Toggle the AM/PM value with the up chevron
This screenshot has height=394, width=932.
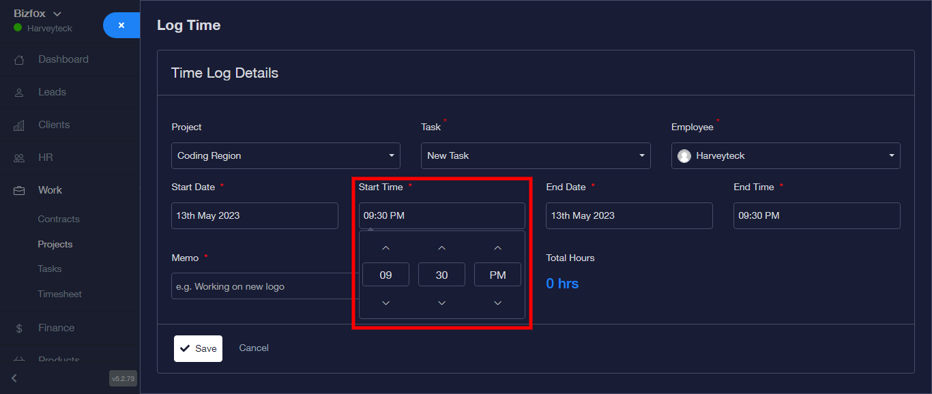pyautogui.click(x=497, y=248)
